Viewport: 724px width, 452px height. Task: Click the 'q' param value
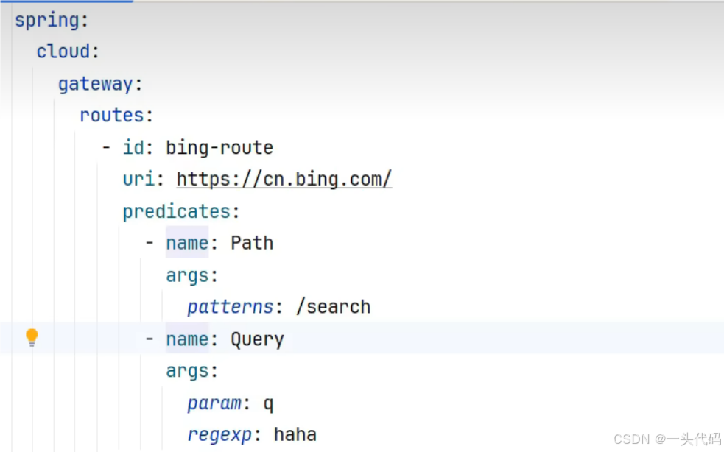coord(268,404)
